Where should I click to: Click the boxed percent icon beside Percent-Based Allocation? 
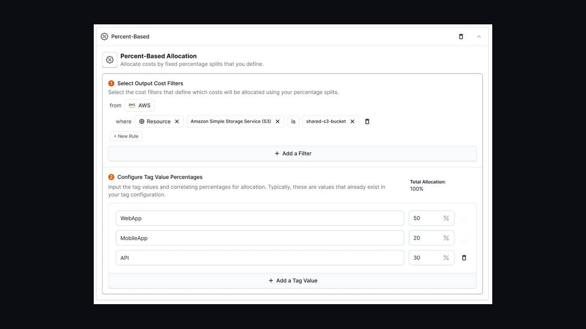[x=110, y=60]
